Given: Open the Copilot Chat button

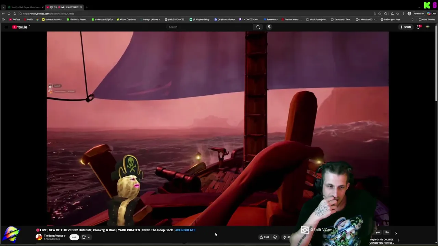Looking at the screenshot, I should click(431, 14).
